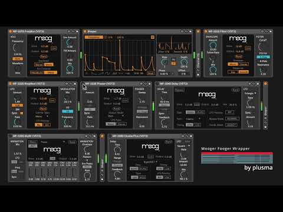Click the MuRF Animation Envelope knob
The image size is (283, 212).
click(87, 150)
